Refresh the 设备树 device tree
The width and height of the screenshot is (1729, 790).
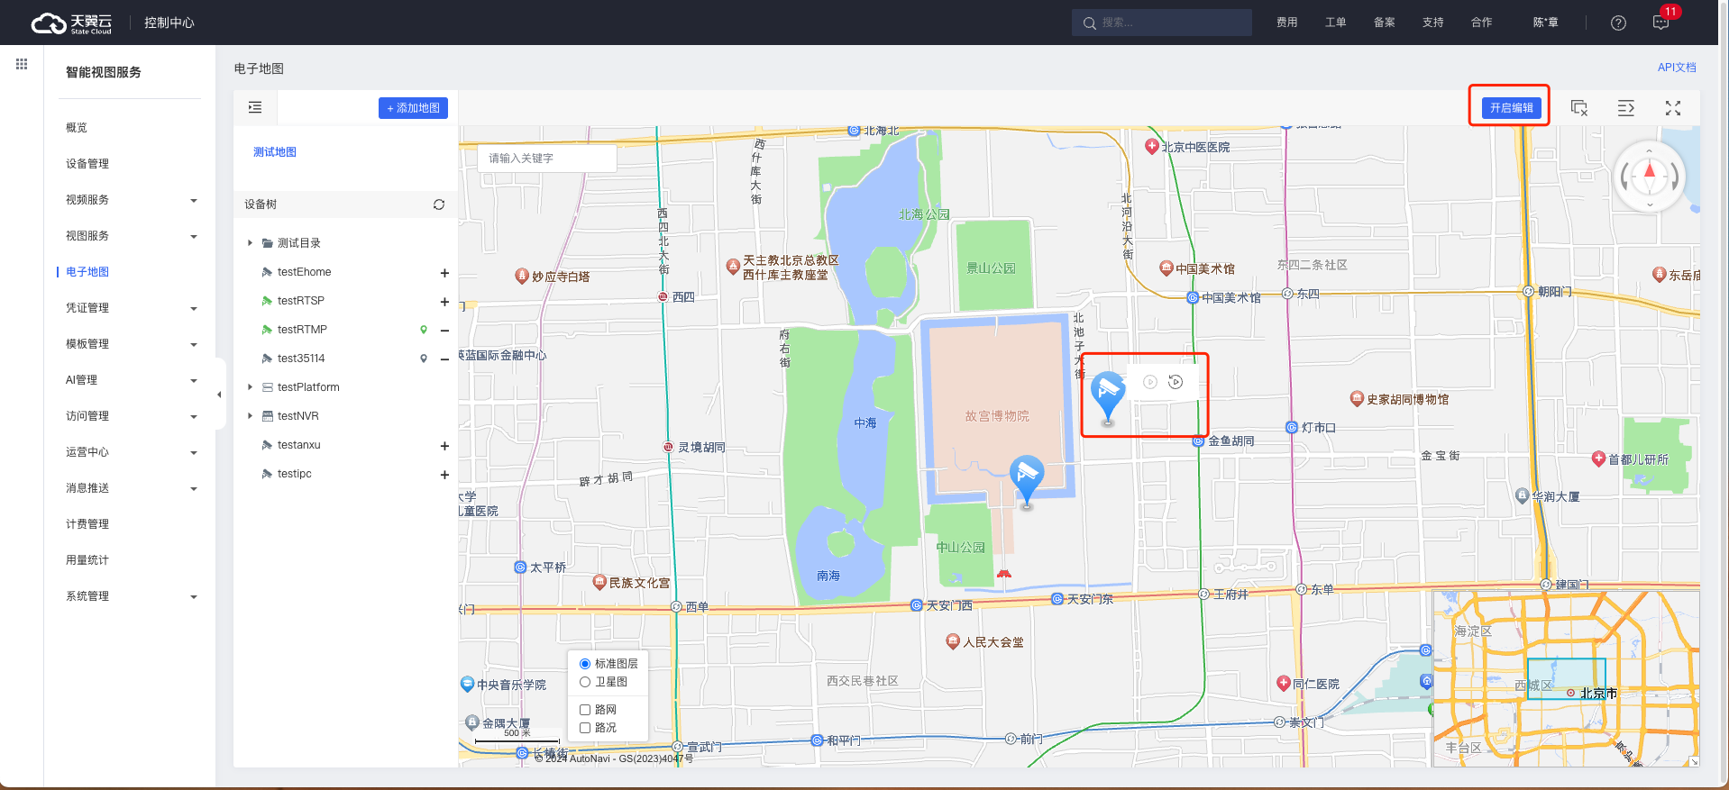439,204
